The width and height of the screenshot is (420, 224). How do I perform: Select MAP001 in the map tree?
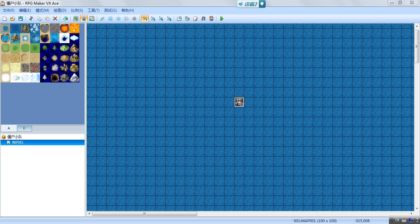(42, 142)
